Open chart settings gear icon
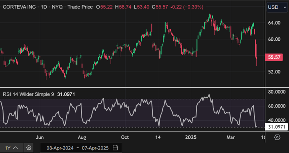This screenshot has width=289, height=153. tap(29, 148)
